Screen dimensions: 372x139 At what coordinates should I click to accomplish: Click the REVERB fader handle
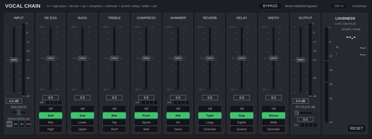click(x=210, y=58)
